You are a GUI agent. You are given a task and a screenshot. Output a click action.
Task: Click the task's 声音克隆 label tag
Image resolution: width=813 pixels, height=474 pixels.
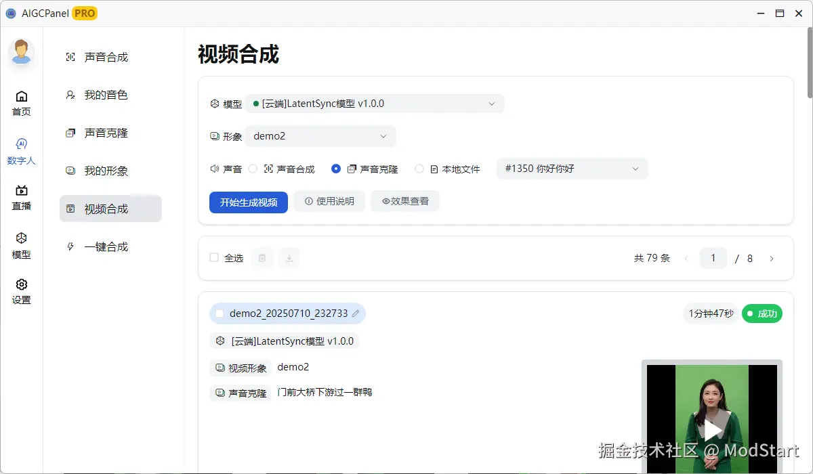click(x=241, y=393)
